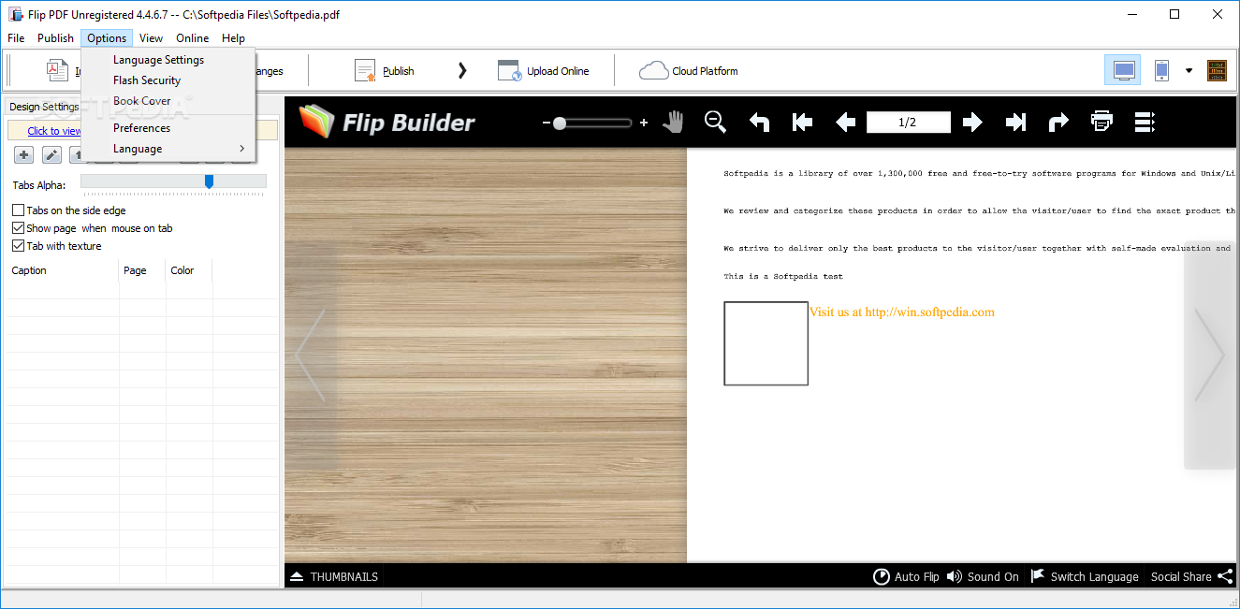The image size is (1240, 609).
Task: Click the toolbar chevron after Publish
Action: (x=462, y=70)
